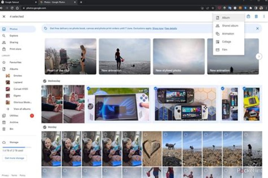Open the Heart of the city memory
This screenshot has width=268, height=178.
(x=70, y=56)
